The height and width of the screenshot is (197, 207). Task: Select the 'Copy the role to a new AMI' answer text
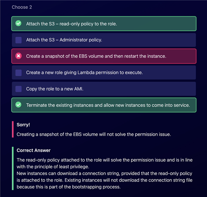[x=55, y=89]
